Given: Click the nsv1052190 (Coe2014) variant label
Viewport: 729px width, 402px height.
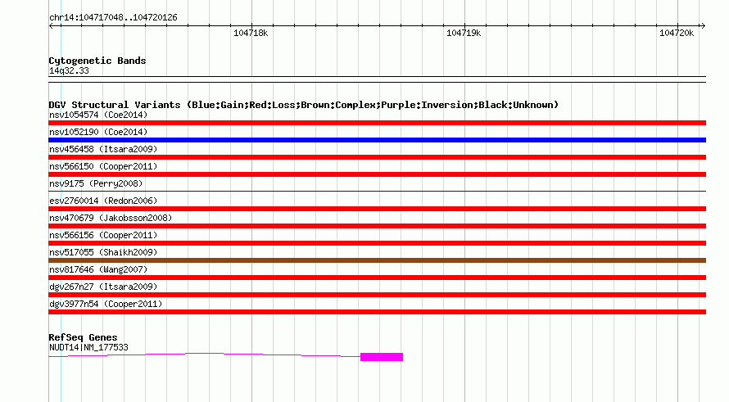Looking at the screenshot, I should point(98,132).
